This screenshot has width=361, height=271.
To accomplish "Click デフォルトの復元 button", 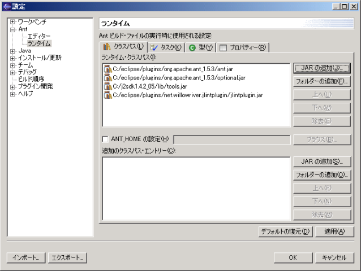I will 285,231.
